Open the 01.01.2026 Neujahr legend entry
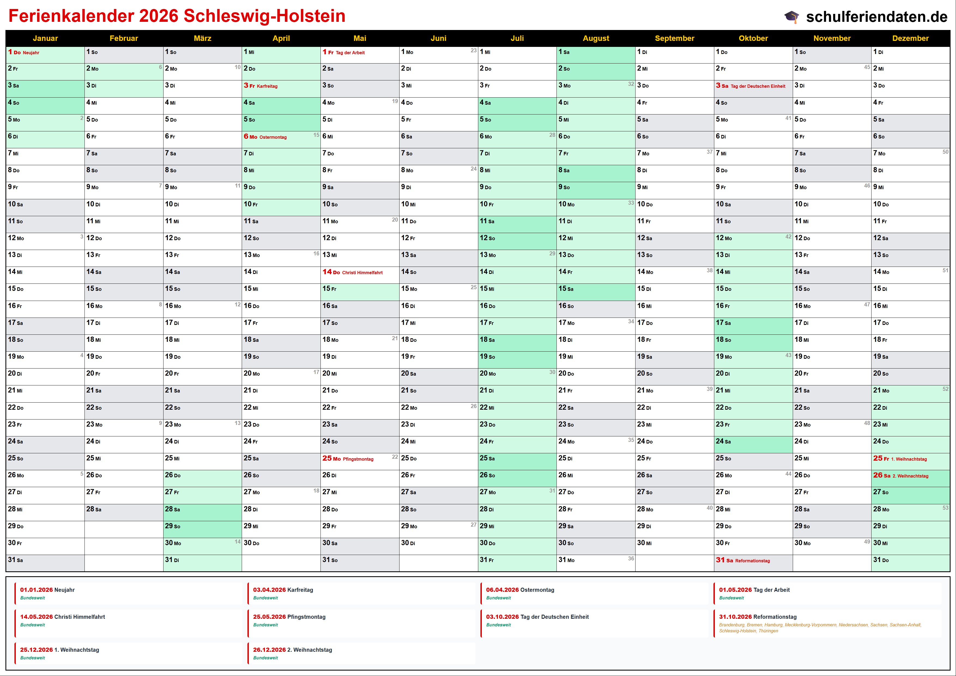The width and height of the screenshot is (956, 676). [47, 590]
